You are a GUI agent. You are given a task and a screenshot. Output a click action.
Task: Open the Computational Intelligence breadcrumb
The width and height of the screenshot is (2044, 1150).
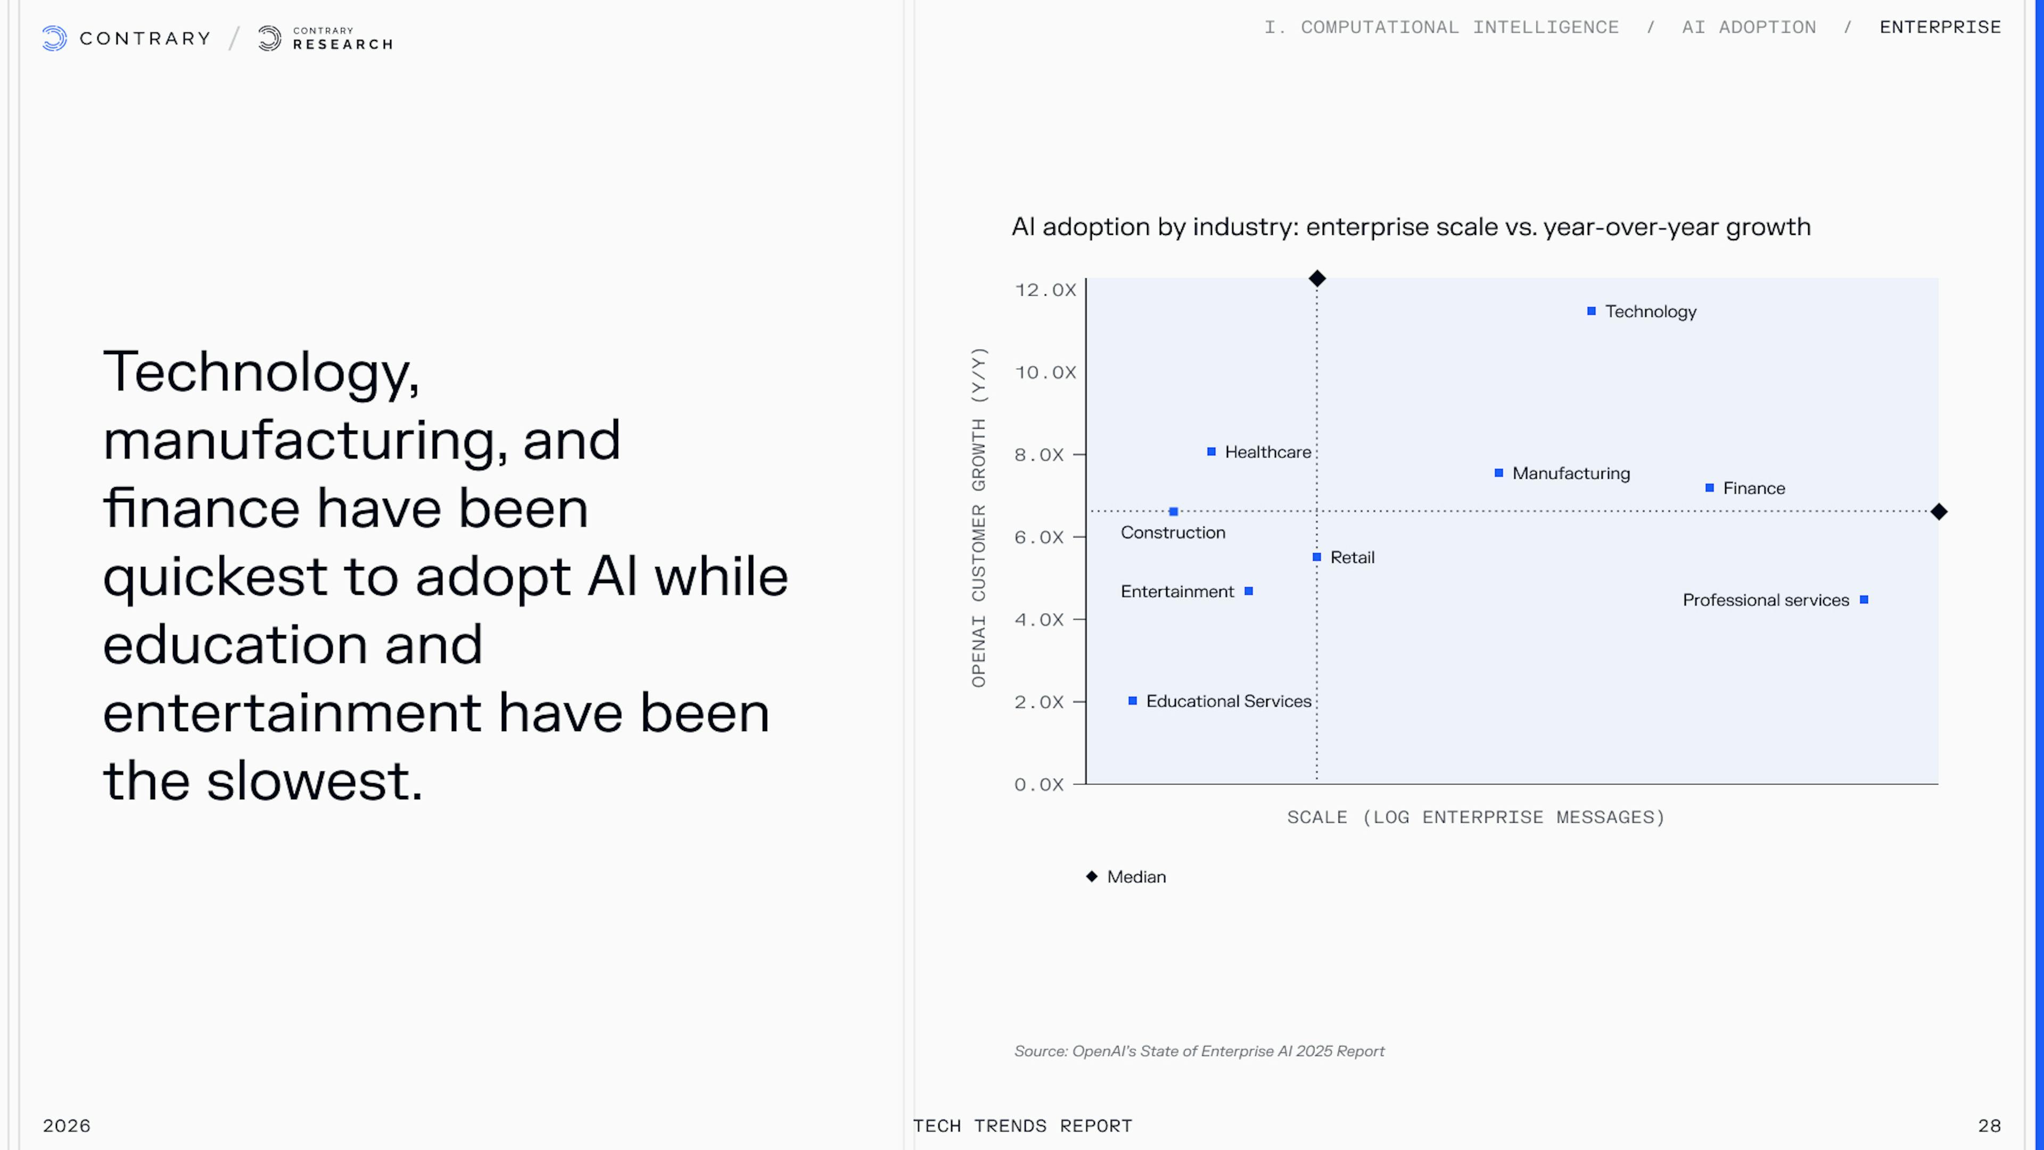(x=1441, y=27)
